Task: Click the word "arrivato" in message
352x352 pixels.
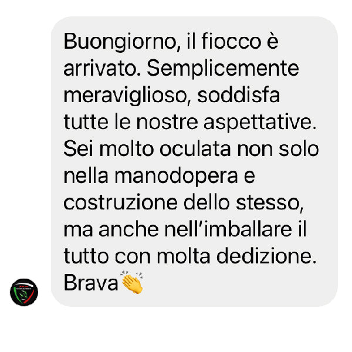Action: (x=100, y=69)
